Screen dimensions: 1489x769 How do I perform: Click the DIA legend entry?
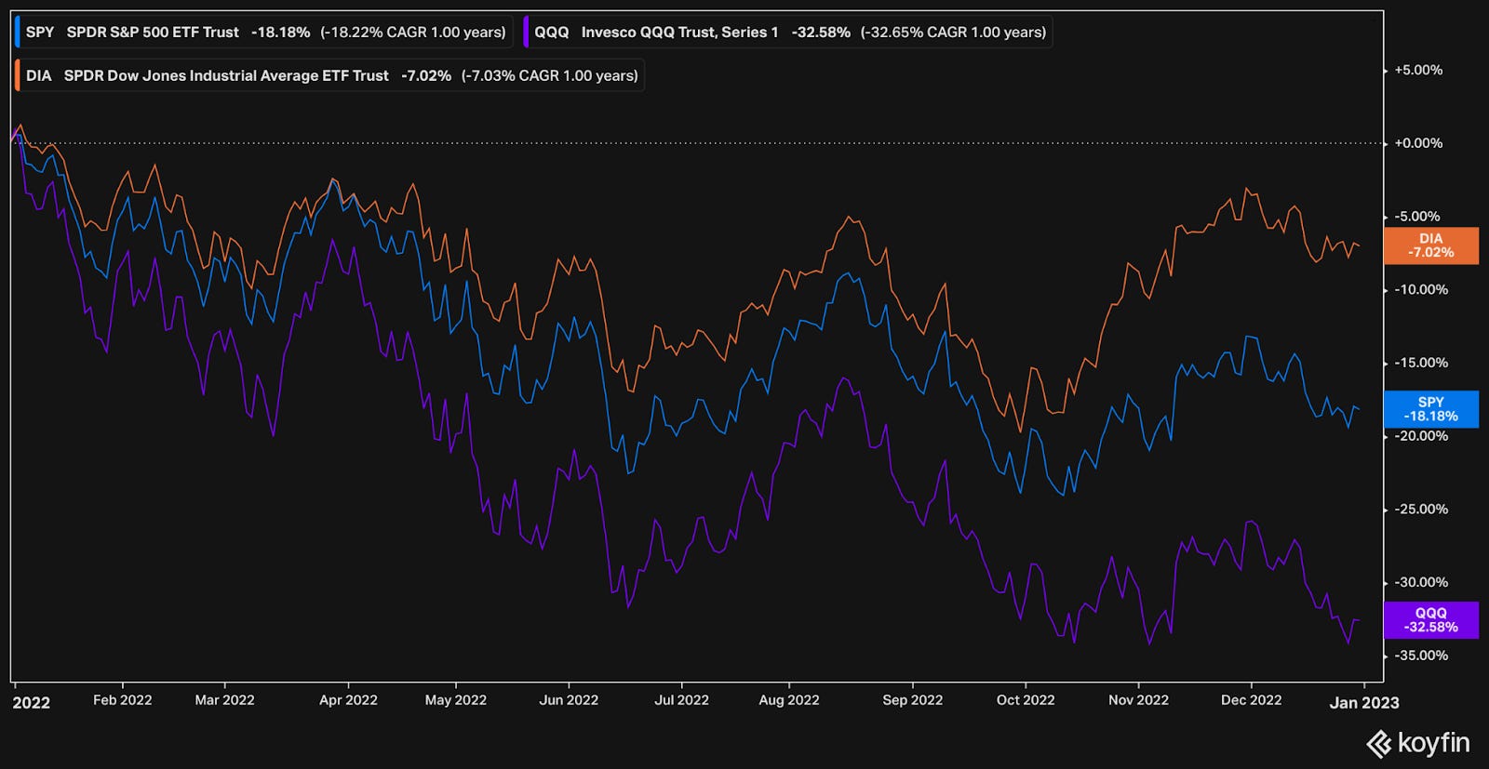click(329, 75)
